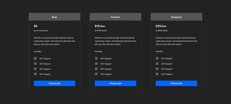Toggle the first 24/7 Support checkbox in Premium
The width and height of the screenshot is (231, 104).
pyautogui.click(x=96, y=58)
